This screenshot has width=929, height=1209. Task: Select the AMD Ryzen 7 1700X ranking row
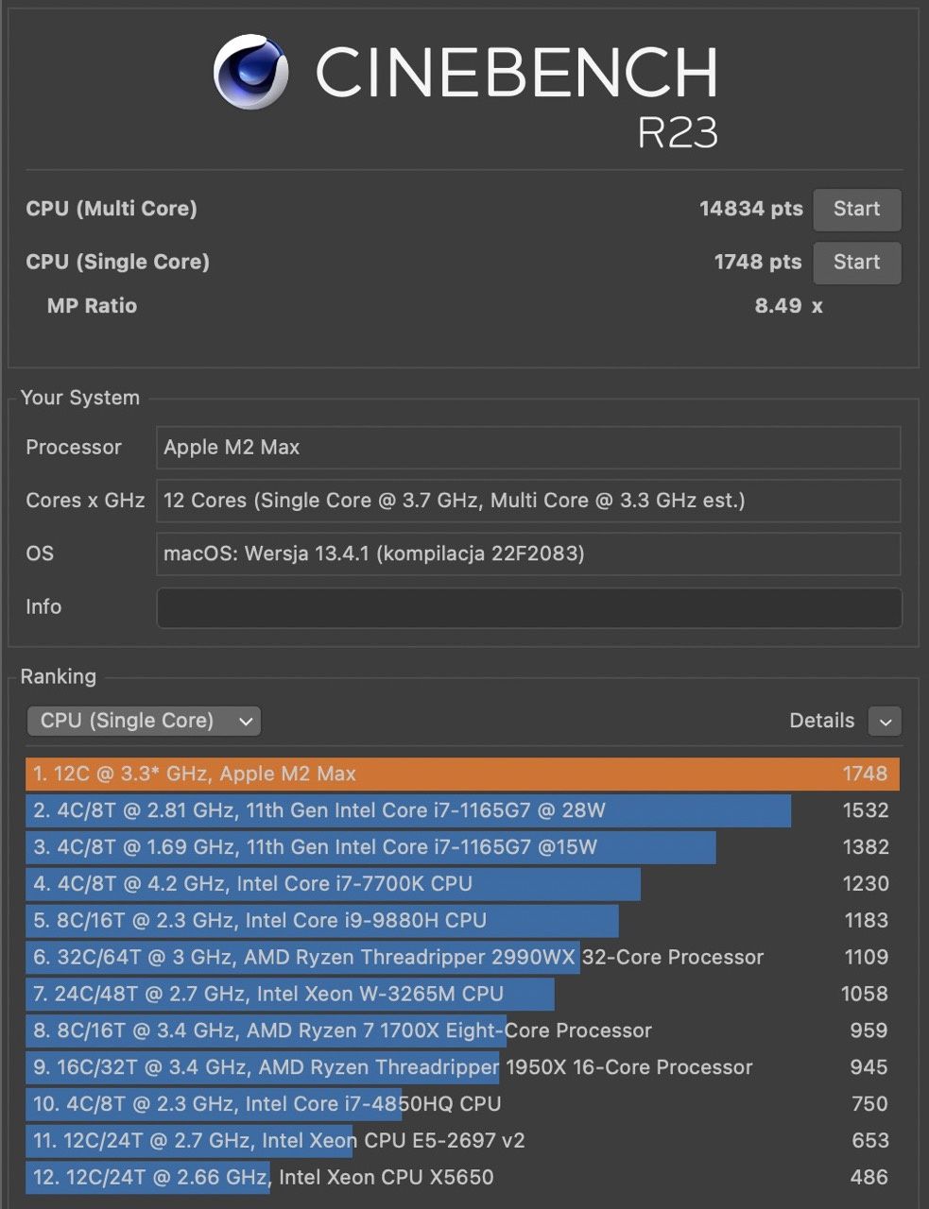[462, 1030]
